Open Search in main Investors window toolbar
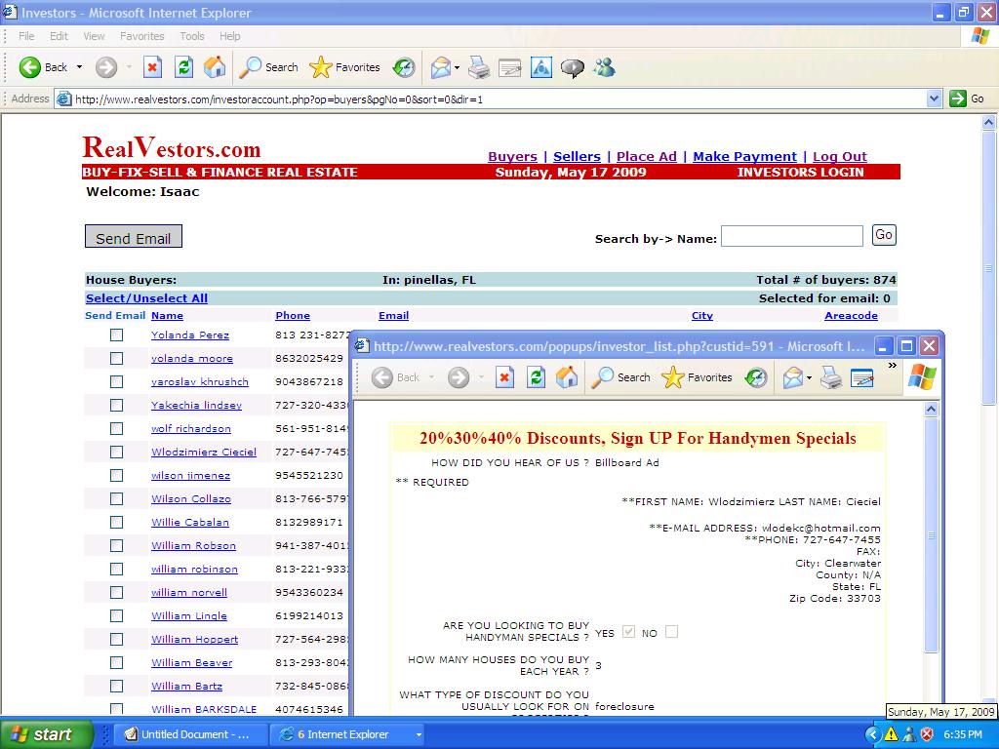999x749 pixels. pyautogui.click(x=269, y=67)
